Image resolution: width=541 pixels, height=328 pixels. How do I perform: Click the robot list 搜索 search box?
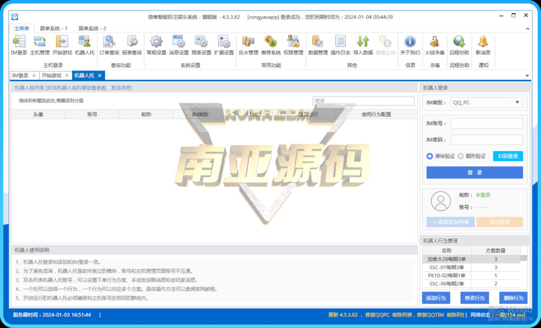click(x=363, y=101)
